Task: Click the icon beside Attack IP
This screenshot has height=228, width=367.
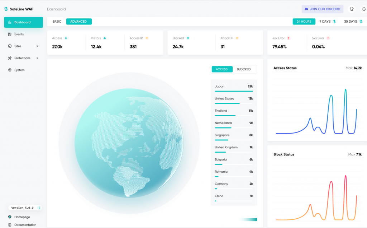Action: tap(237, 38)
